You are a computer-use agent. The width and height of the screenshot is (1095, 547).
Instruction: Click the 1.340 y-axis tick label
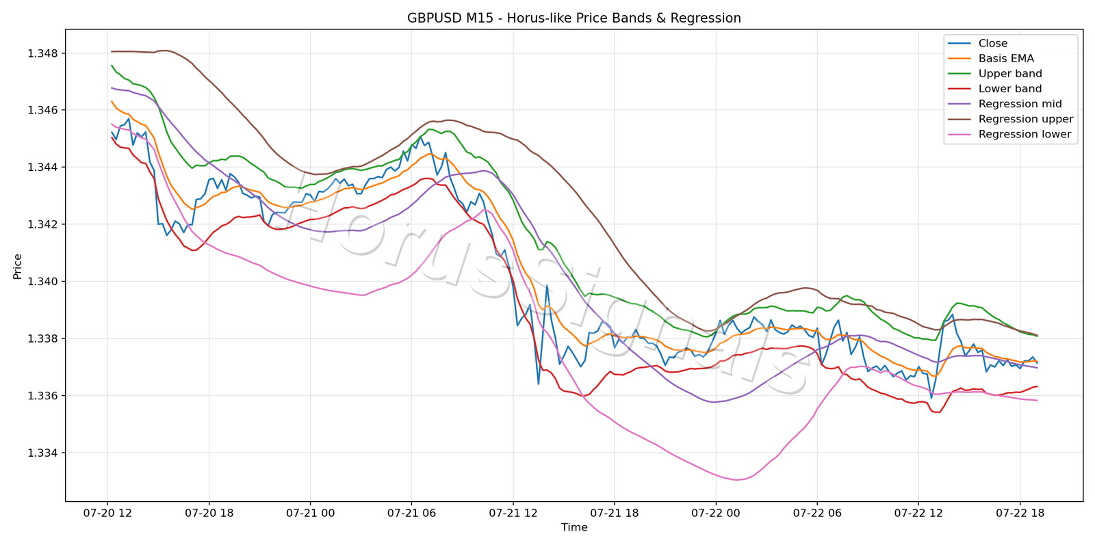click(42, 282)
